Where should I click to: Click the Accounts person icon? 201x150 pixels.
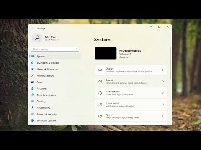tap(33, 88)
